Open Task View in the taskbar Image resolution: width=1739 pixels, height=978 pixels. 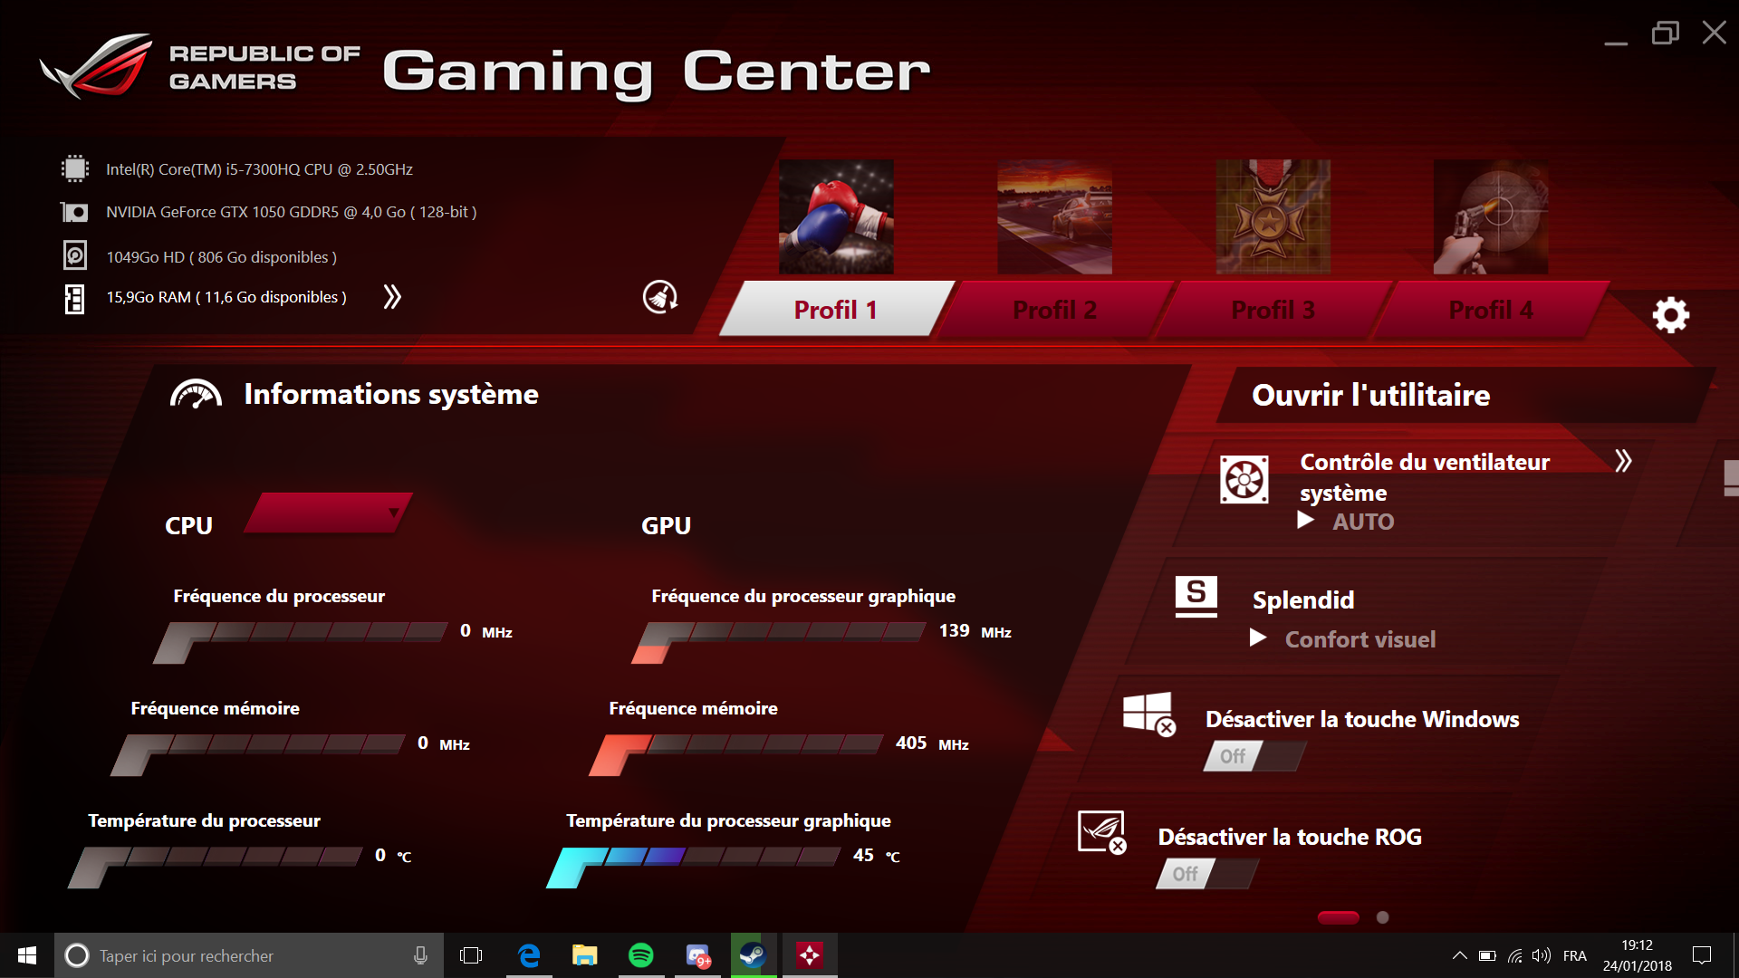click(x=471, y=955)
